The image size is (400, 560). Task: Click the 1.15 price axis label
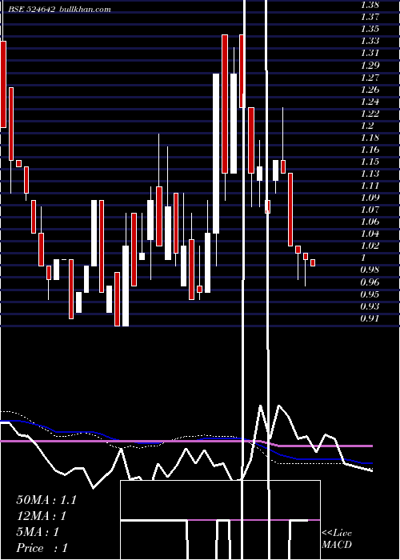tap(370, 162)
